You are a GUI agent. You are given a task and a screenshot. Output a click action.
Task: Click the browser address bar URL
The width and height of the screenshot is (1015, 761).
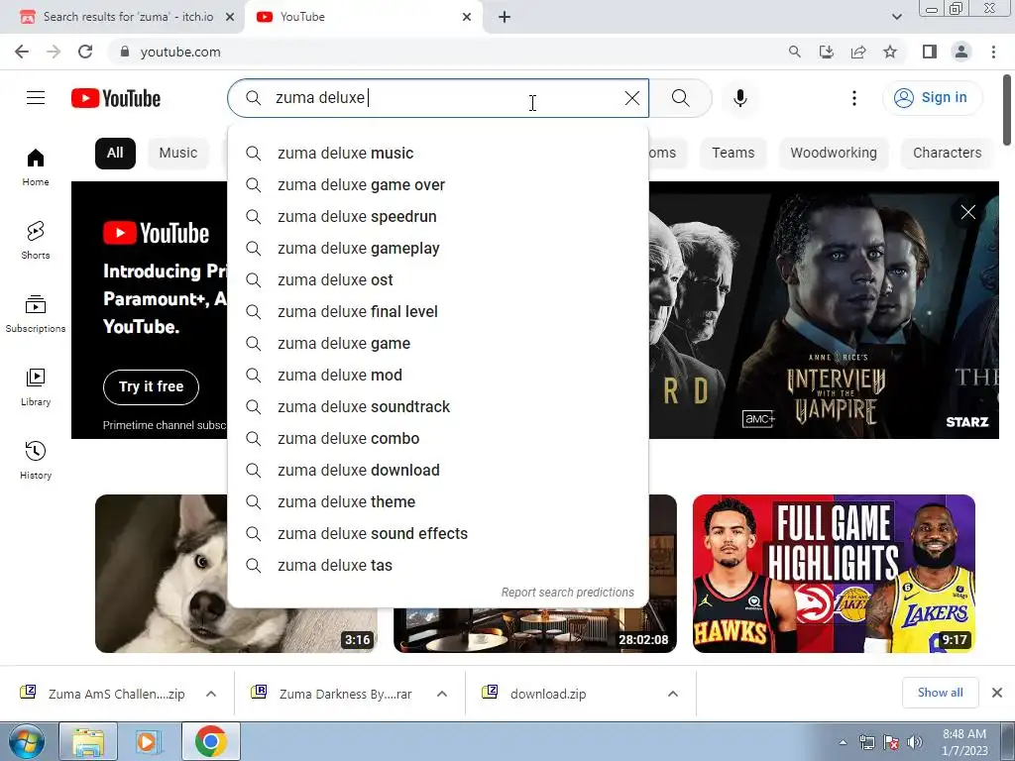[180, 52]
